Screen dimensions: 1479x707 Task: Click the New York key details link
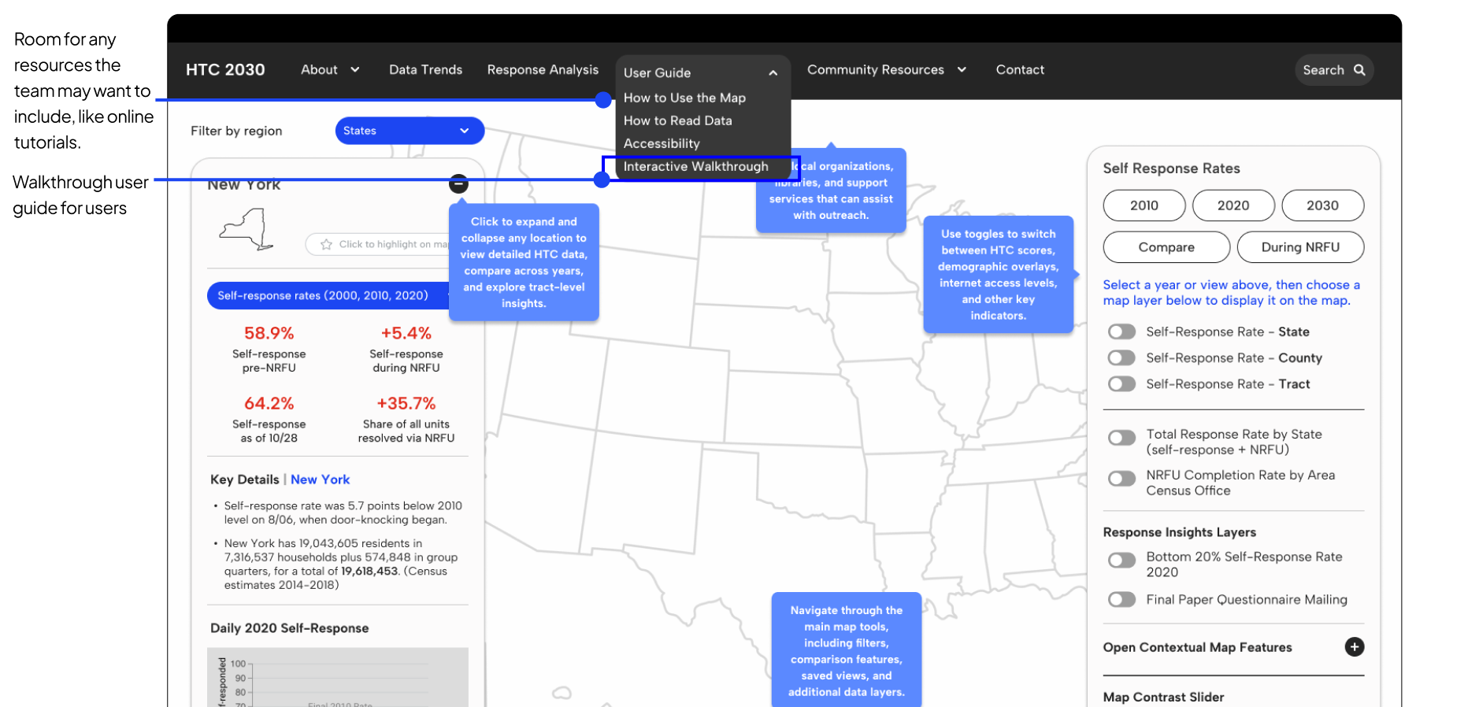(x=320, y=479)
